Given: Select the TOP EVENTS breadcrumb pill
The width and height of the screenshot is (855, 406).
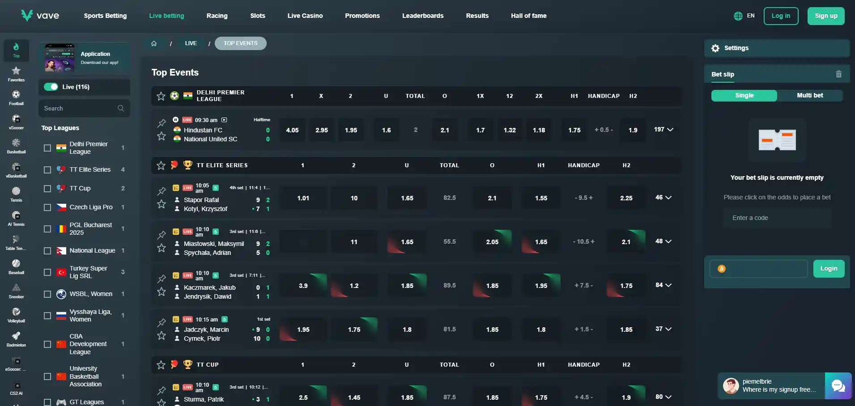Looking at the screenshot, I should click(241, 43).
